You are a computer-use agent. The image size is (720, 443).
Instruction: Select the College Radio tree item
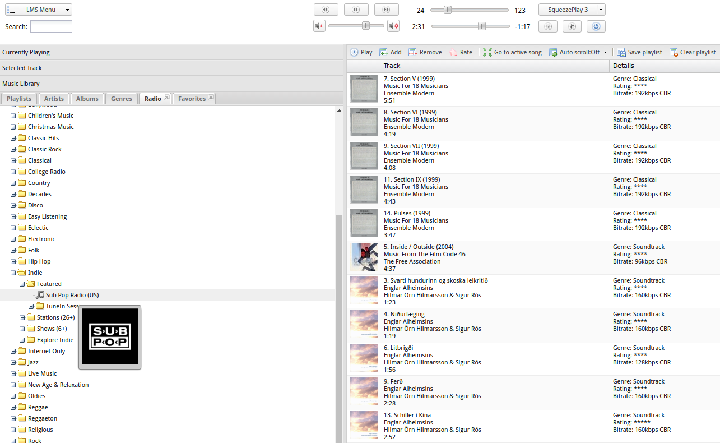[x=47, y=172]
